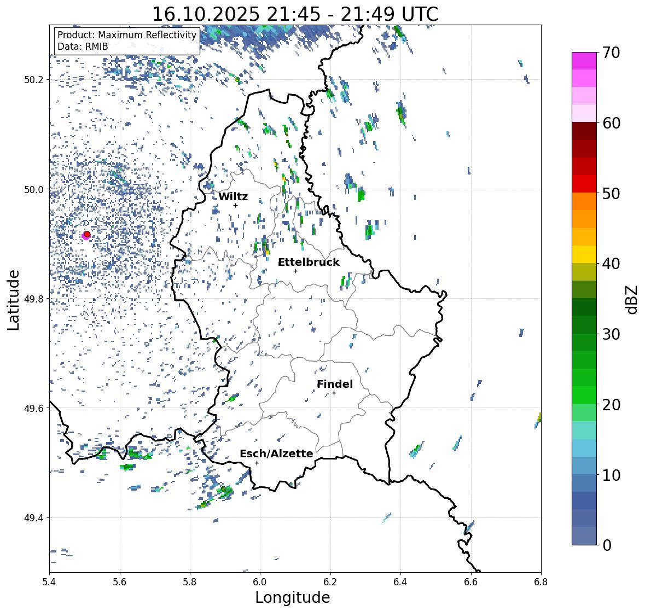This screenshot has width=645, height=611.
Task: Click the 50 tick on the colorbar
Action: tap(611, 193)
